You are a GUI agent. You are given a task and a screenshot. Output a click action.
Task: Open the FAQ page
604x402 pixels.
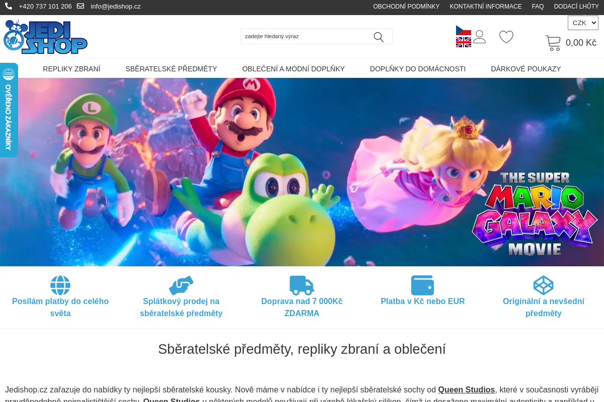coord(538,6)
